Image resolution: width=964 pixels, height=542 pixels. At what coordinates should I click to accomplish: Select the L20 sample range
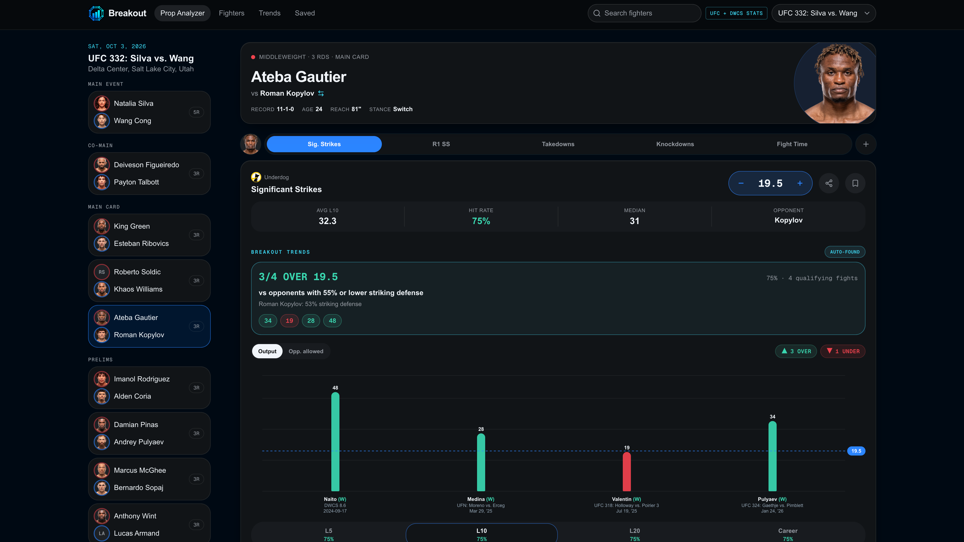635,533
